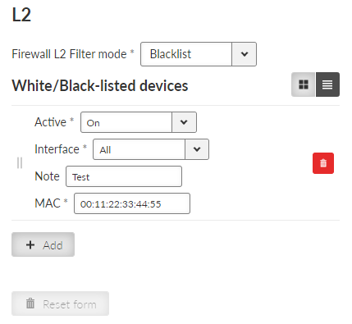Image resolution: width=352 pixels, height=324 pixels.
Task: Open the Firewall L2 Filter mode dropdown
Action: click(x=199, y=54)
